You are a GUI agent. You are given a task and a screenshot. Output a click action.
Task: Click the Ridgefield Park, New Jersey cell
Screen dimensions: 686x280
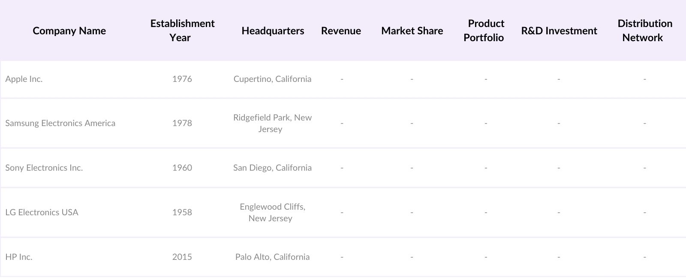(272, 123)
